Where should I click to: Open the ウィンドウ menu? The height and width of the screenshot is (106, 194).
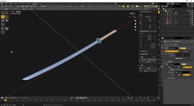(22, 4)
